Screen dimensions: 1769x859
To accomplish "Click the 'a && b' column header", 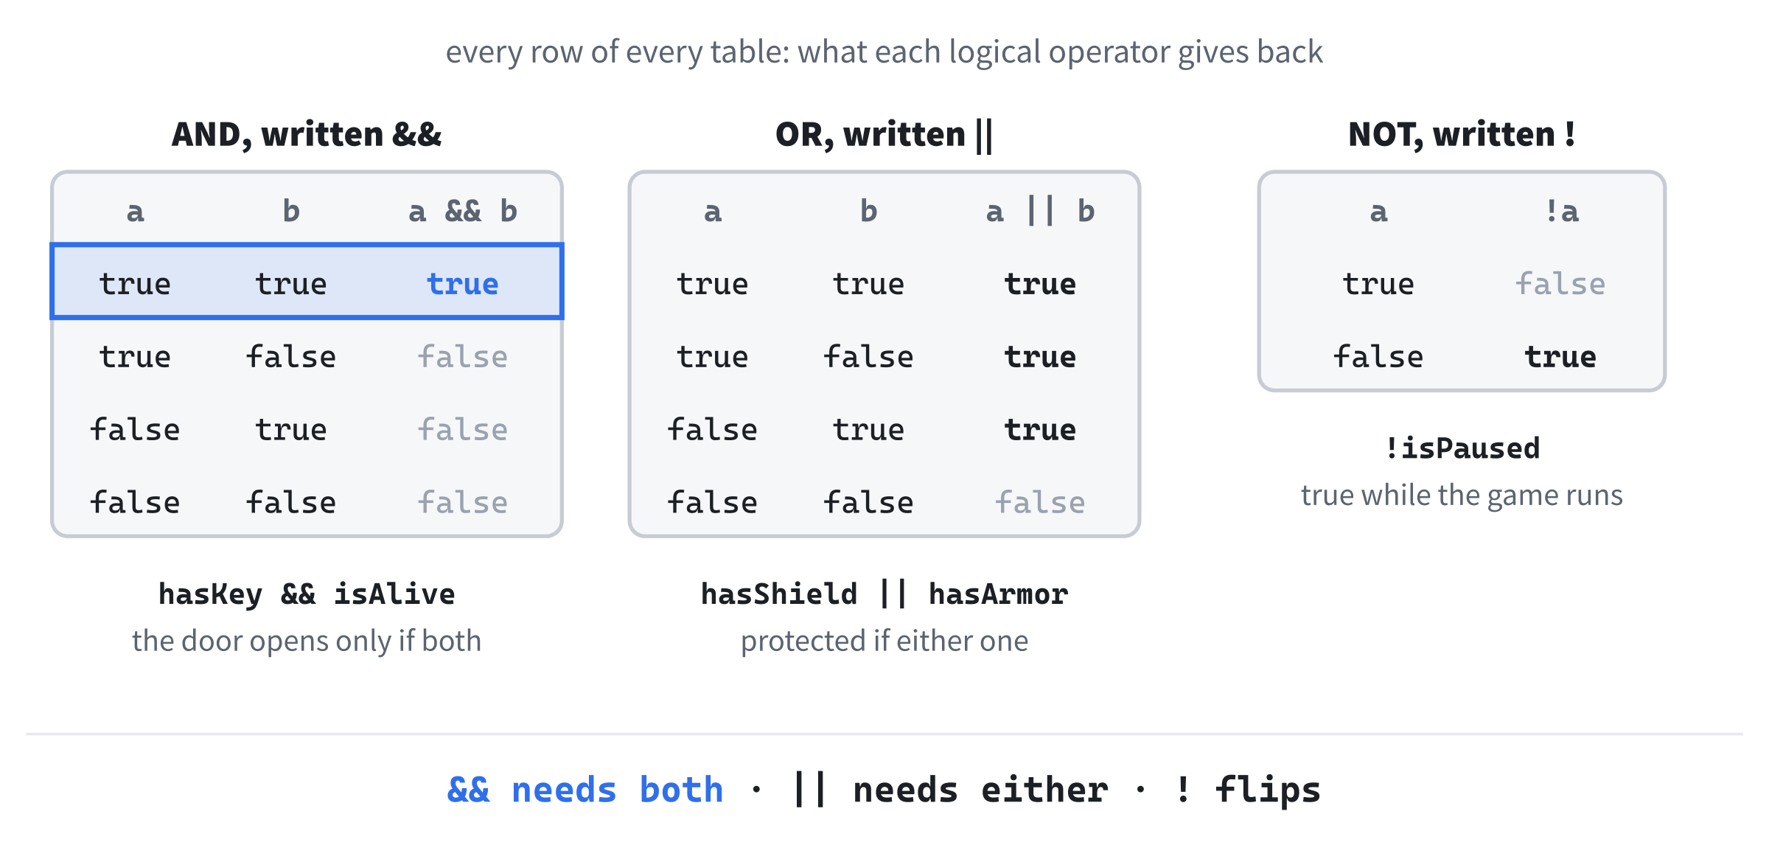I will click(x=463, y=212).
